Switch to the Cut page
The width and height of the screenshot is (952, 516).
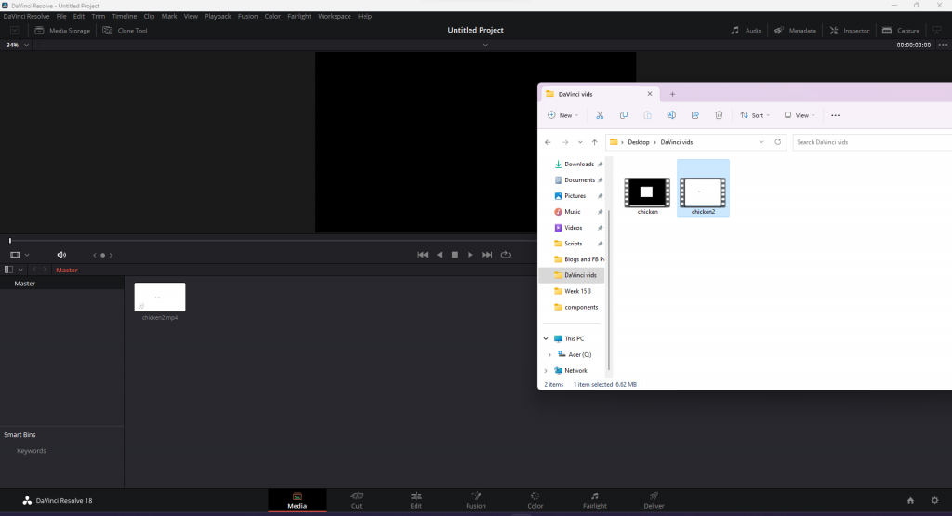click(x=356, y=500)
